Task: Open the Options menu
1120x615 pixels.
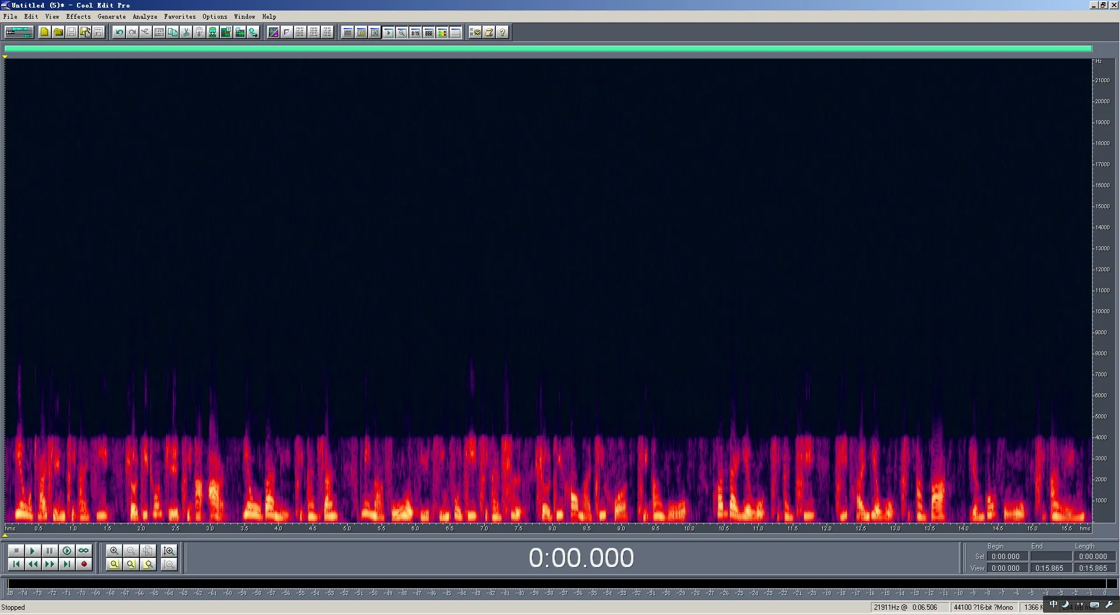Action: click(215, 16)
